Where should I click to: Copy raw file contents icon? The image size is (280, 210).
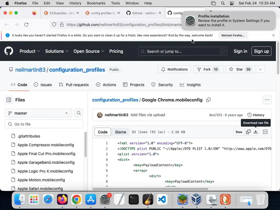point(248,132)
